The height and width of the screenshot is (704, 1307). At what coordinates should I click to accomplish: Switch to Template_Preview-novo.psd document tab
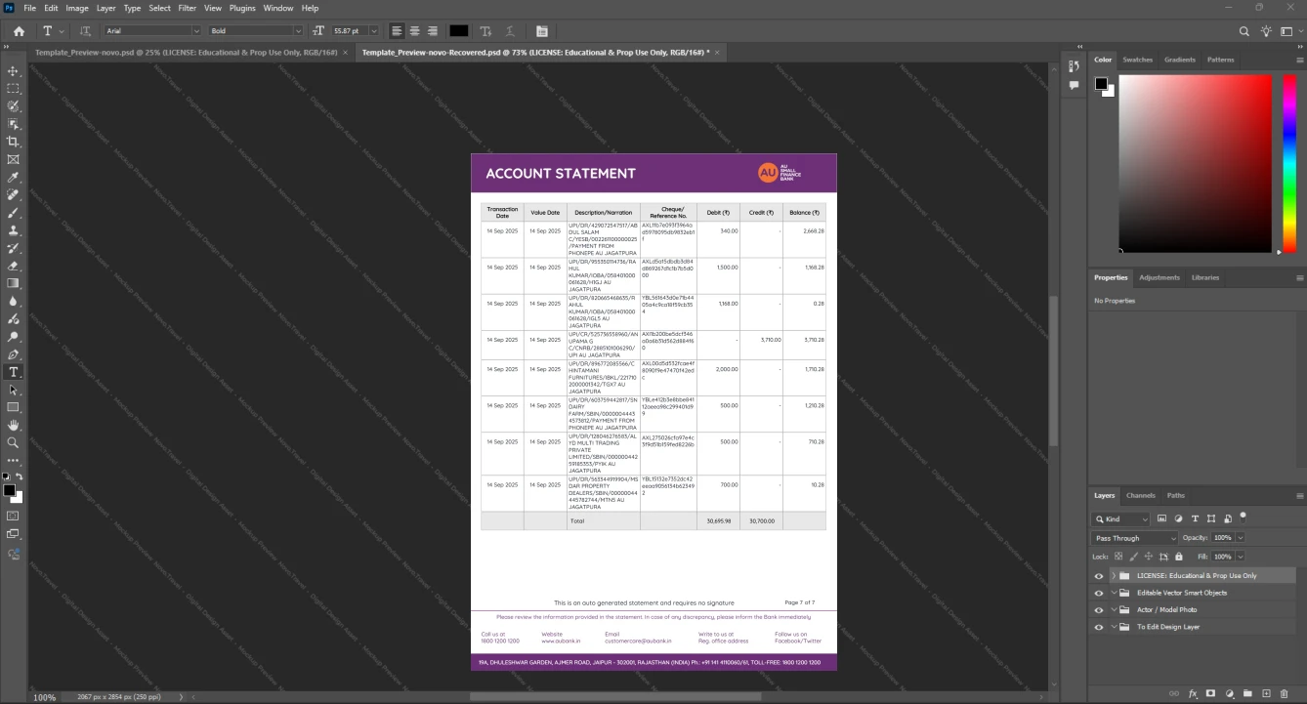(x=187, y=52)
